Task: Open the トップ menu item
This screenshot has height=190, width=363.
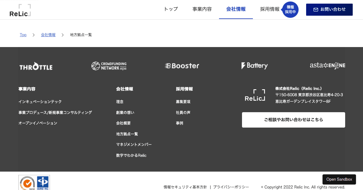Action: pyautogui.click(x=171, y=9)
